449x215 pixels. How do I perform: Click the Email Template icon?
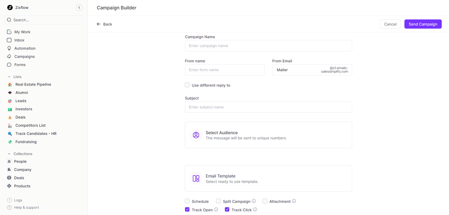coord(196,178)
